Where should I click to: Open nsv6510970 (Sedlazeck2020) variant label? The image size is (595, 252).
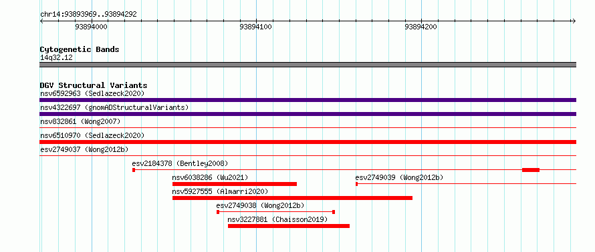click(92, 135)
